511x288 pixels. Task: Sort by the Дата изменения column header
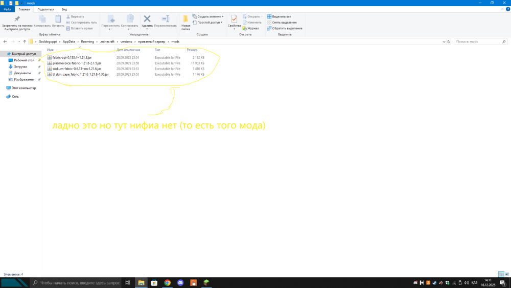coord(128,50)
